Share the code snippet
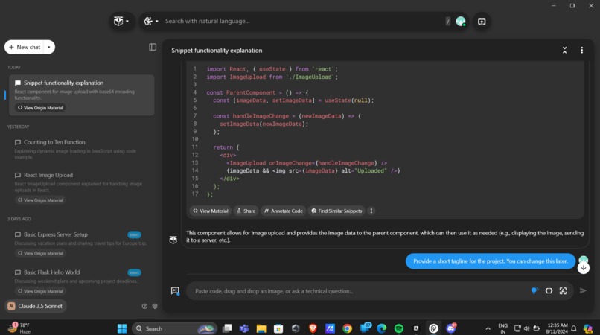This screenshot has height=335, width=600. pyautogui.click(x=246, y=211)
